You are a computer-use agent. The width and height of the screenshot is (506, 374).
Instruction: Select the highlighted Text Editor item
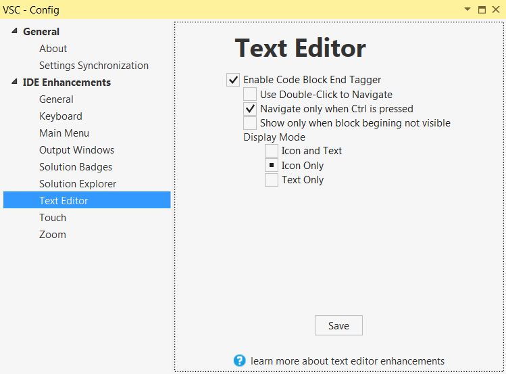point(86,200)
